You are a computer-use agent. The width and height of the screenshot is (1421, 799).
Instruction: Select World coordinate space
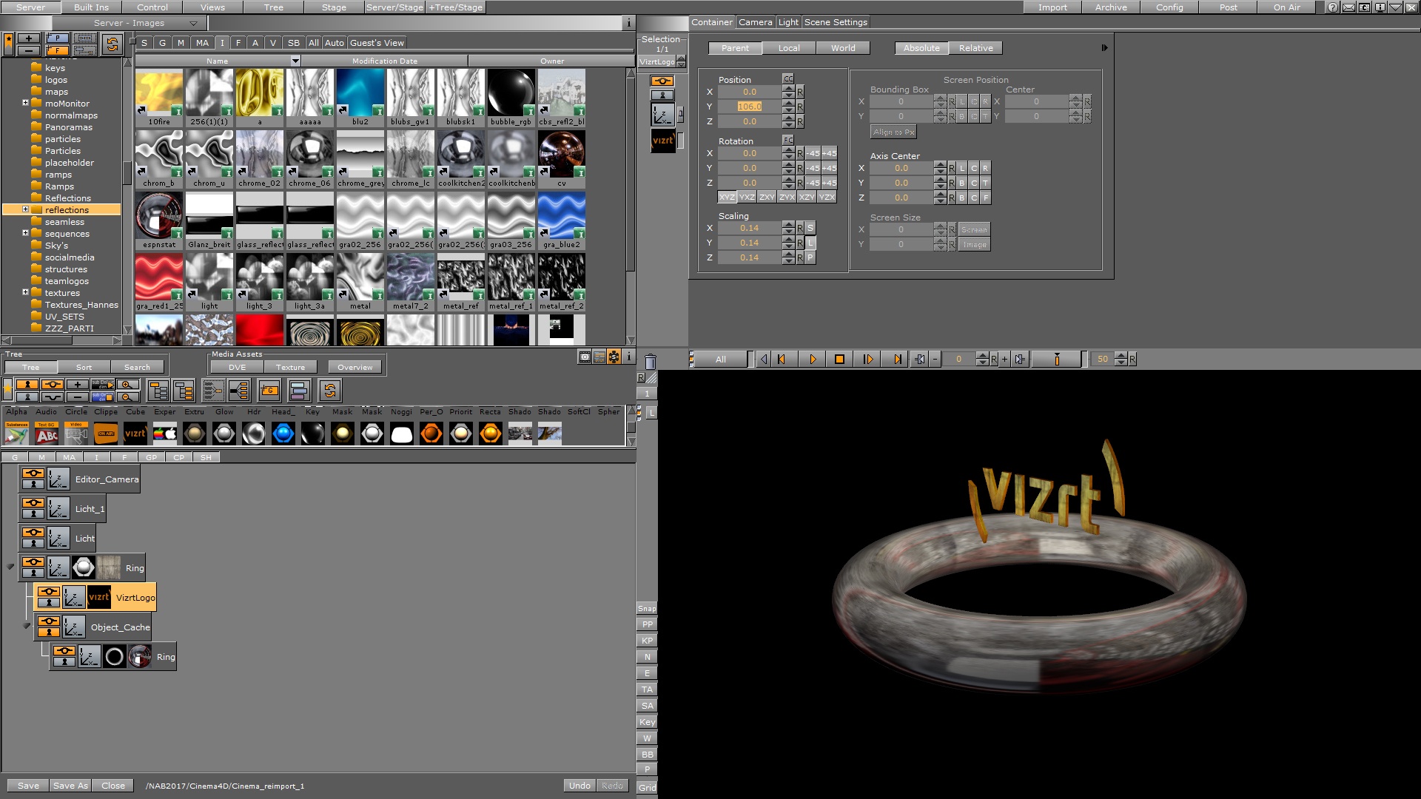coord(843,48)
